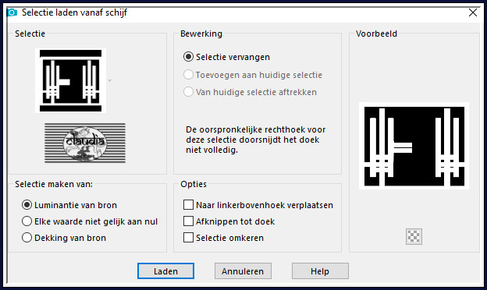This screenshot has height=290, width=487.
Task: Click the Annuleren button
Action: (x=243, y=271)
